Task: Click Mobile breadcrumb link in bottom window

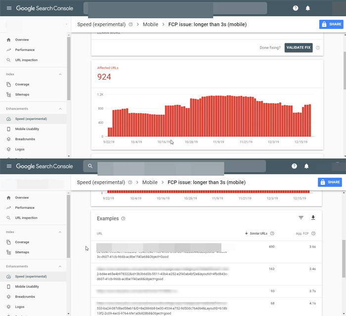Action: [x=150, y=182]
